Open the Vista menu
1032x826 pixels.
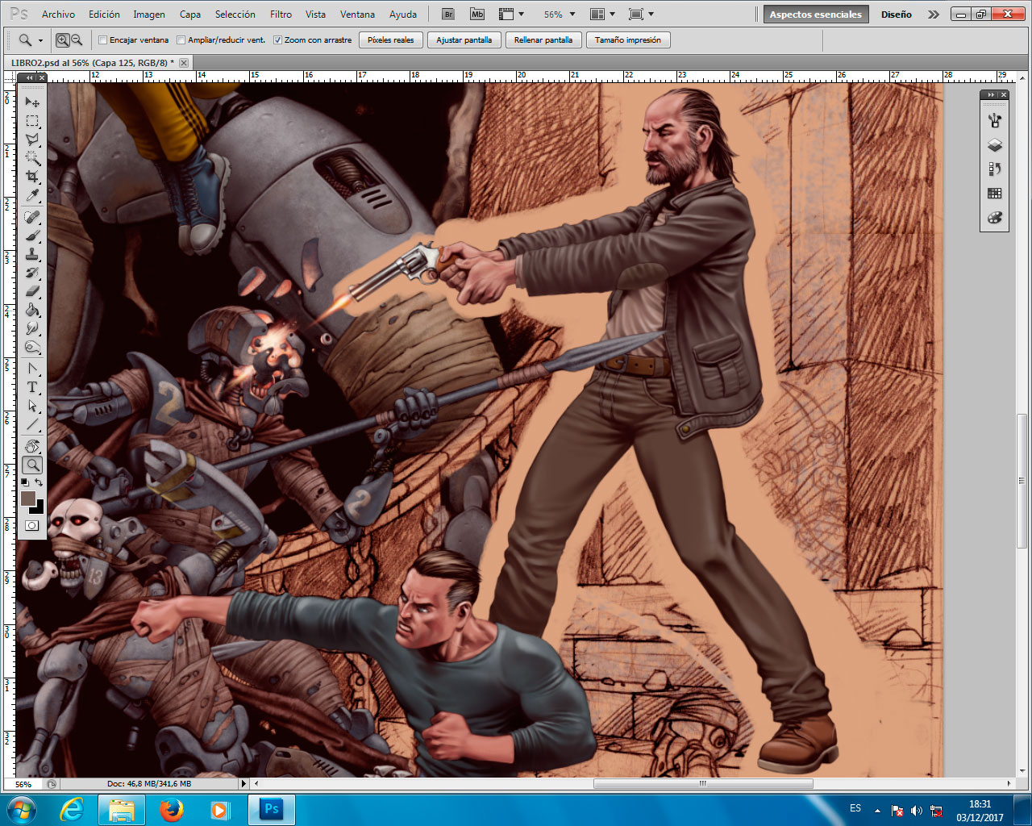pos(316,15)
